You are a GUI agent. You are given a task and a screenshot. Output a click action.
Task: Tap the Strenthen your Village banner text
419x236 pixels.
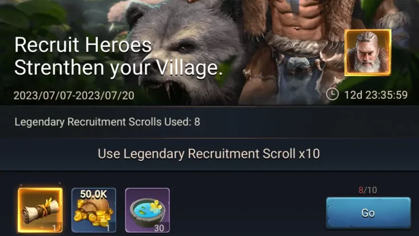tap(119, 68)
